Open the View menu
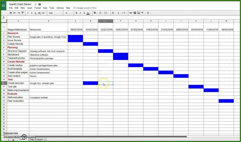 point(23,8)
